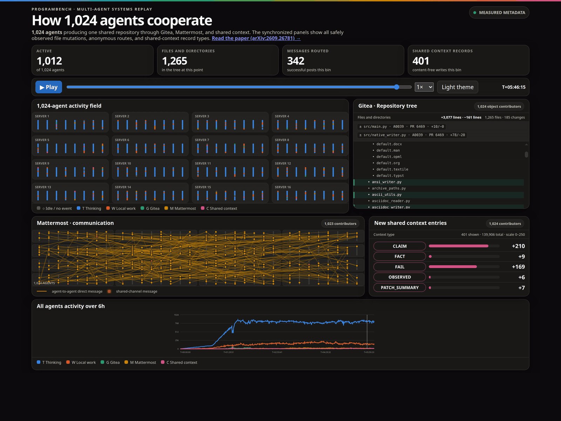561x421 pixels.
Task: Click the Measured Metadata badge
Action: [499, 13]
